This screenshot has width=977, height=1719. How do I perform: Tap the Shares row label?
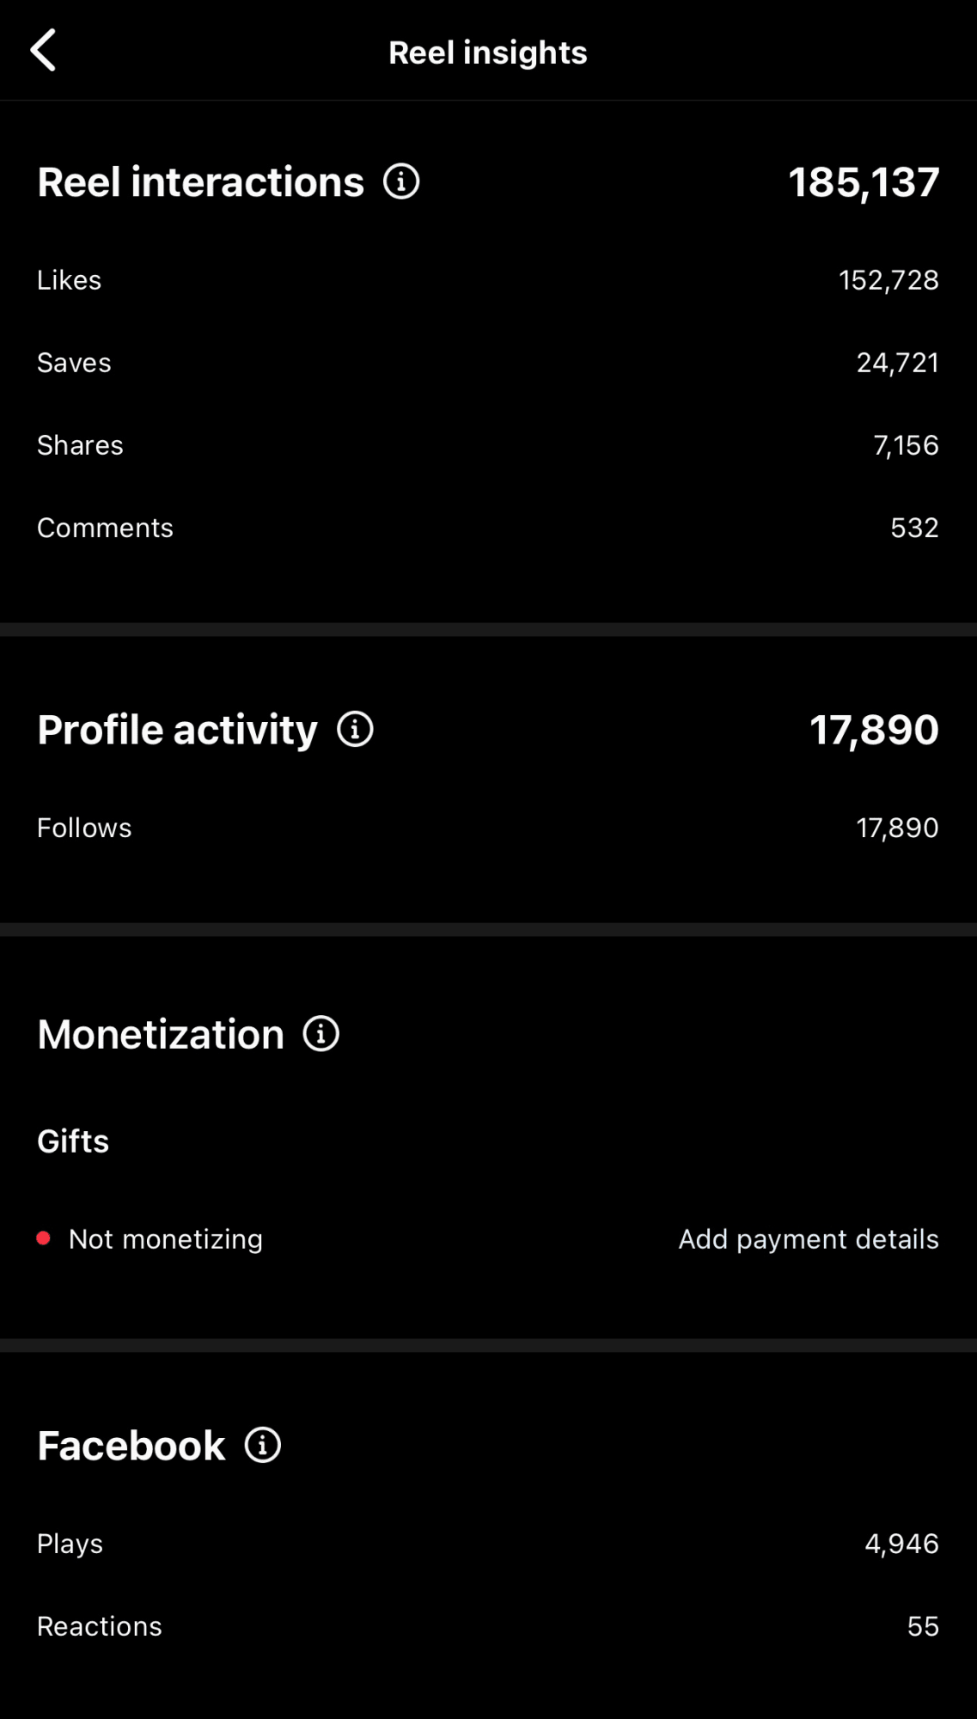click(x=80, y=445)
